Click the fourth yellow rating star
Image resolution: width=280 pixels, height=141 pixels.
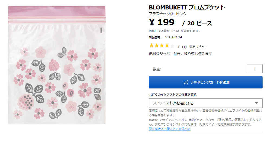point(167,46)
